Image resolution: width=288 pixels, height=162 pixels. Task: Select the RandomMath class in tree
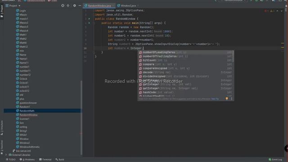tap(27, 111)
